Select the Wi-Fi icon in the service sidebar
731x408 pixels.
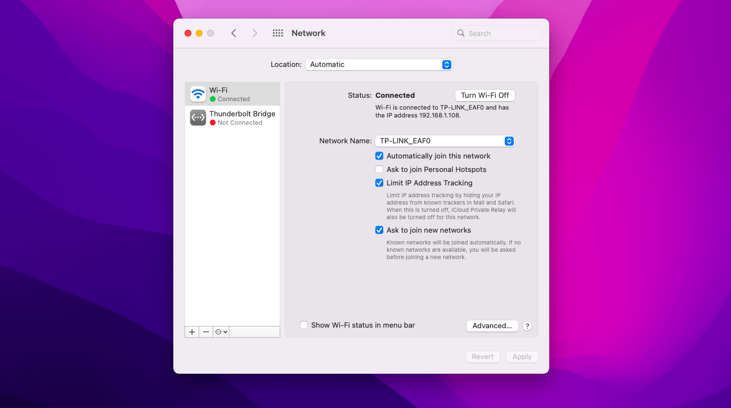198,93
